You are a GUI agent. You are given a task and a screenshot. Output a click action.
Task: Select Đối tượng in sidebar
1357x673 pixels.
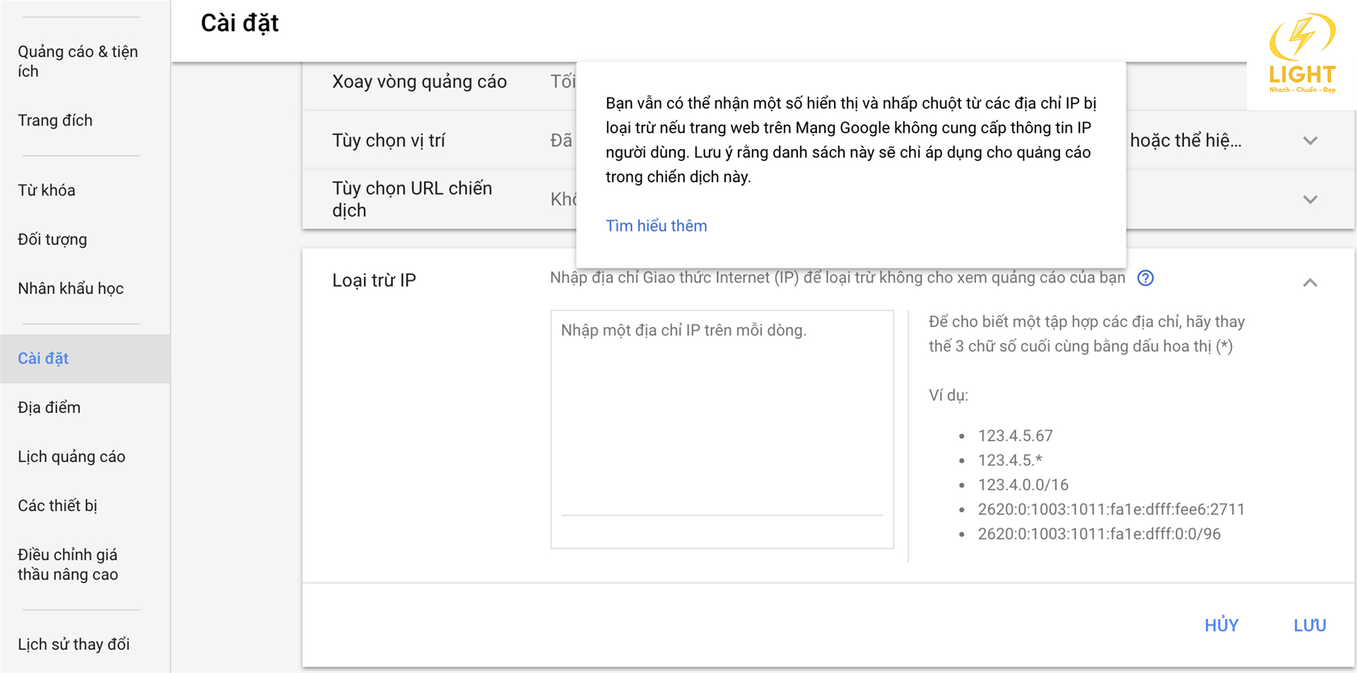[52, 240]
